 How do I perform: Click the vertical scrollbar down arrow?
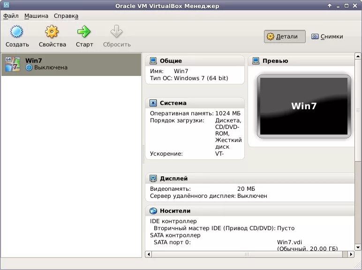358,247
